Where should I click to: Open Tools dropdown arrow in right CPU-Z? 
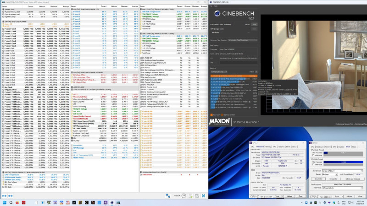(342, 196)
